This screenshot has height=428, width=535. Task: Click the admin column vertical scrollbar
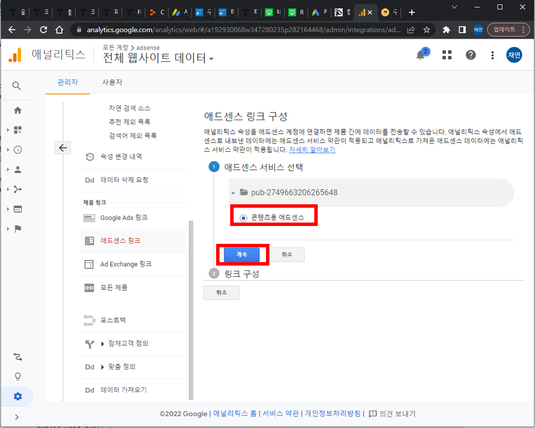coord(191,310)
